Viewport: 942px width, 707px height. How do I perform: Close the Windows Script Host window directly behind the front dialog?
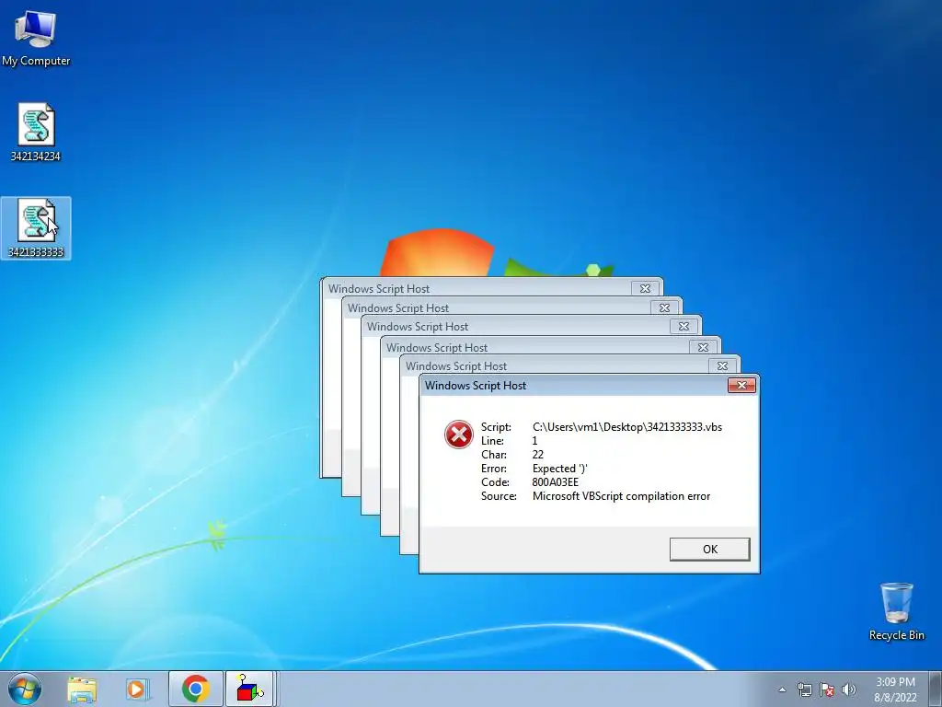722,366
